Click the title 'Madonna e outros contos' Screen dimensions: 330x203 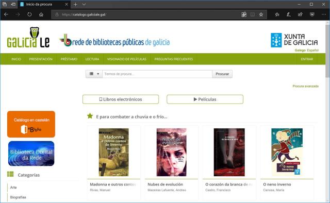pyautogui.click(x=113, y=184)
